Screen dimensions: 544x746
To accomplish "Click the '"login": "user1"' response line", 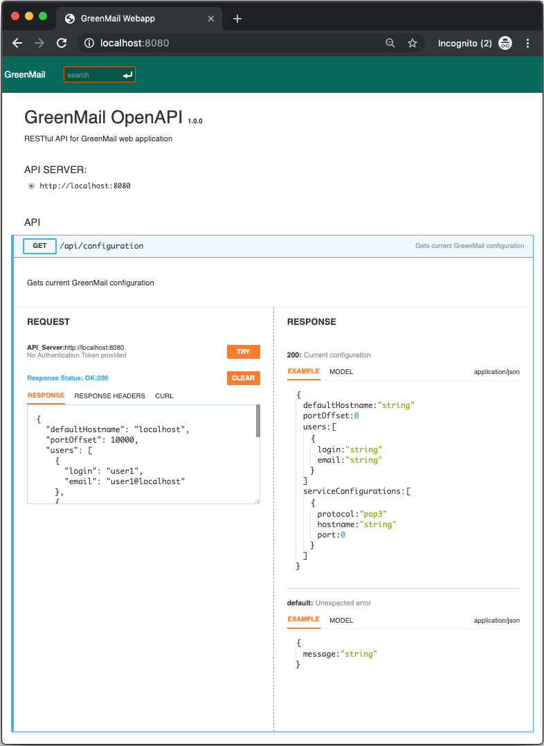I will (104, 471).
